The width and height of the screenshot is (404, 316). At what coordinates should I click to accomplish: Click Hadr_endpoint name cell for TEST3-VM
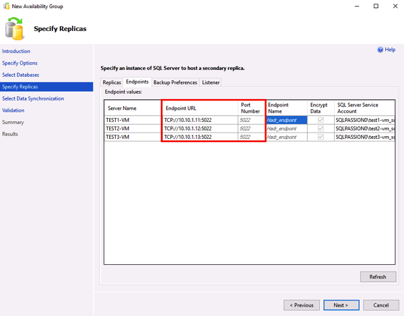tap(287, 137)
